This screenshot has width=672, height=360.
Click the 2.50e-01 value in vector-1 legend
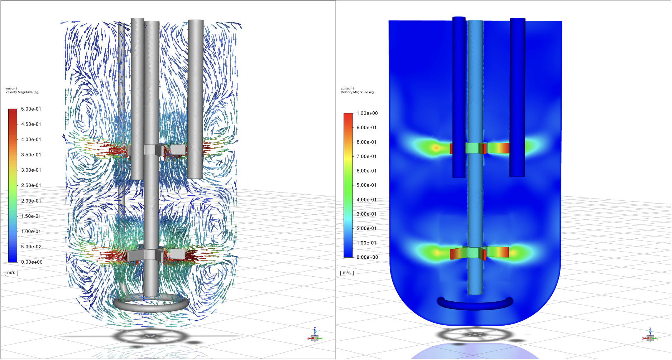point(31,185)
